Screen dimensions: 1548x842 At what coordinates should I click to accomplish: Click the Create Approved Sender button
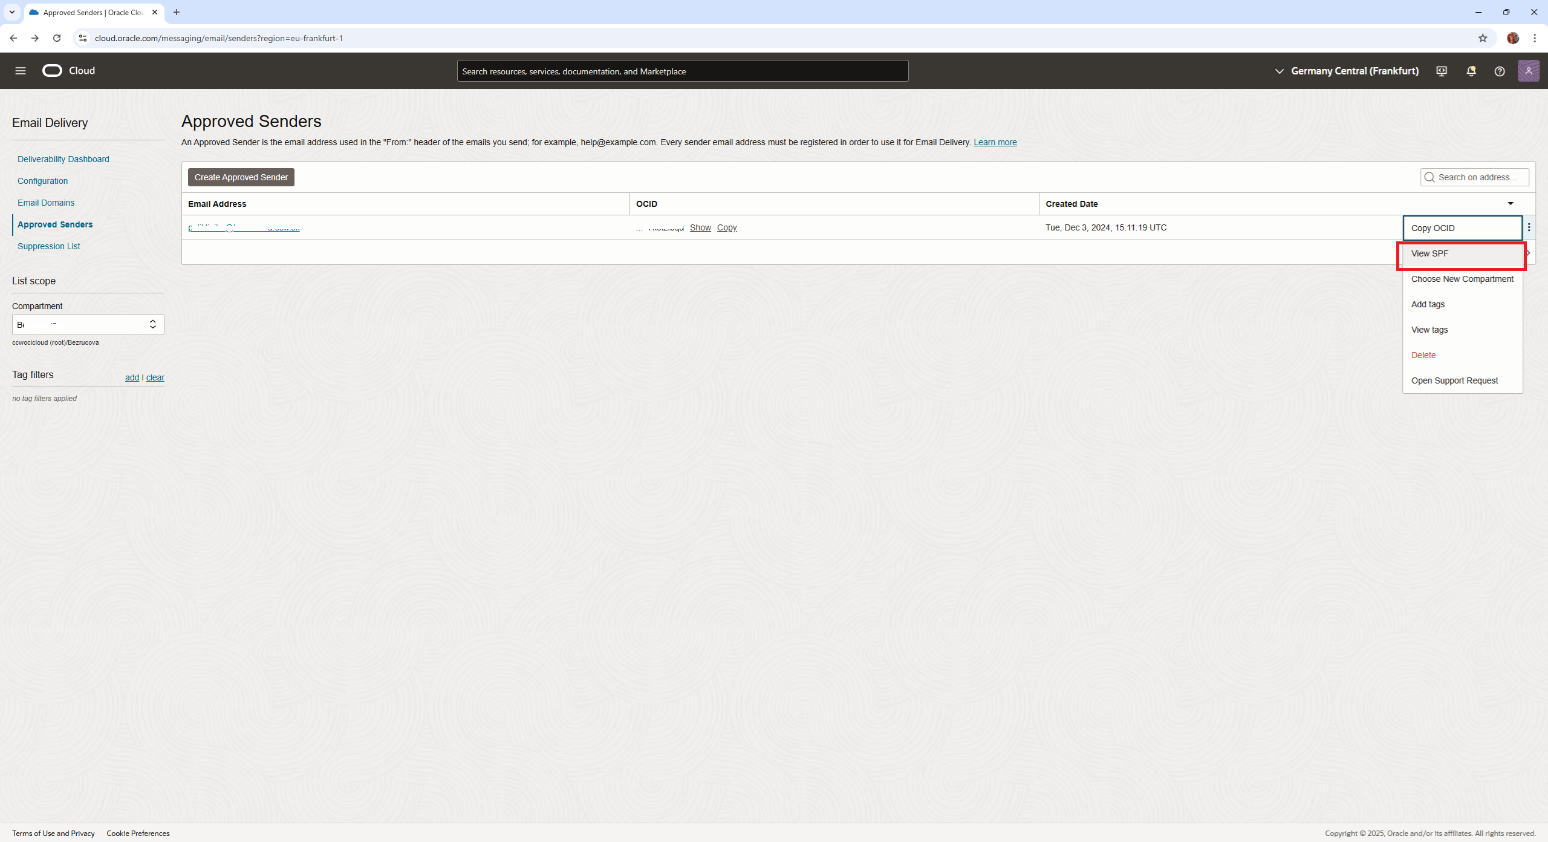coord(241,177)
